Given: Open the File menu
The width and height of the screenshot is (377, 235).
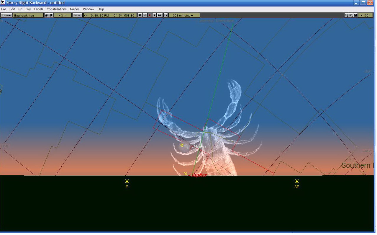Looking at the screenshot, I should (4, 9).
